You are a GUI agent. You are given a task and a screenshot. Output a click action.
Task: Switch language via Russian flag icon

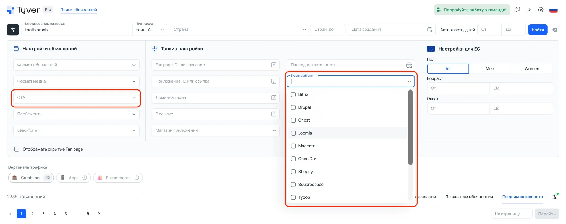click(553, 10)
